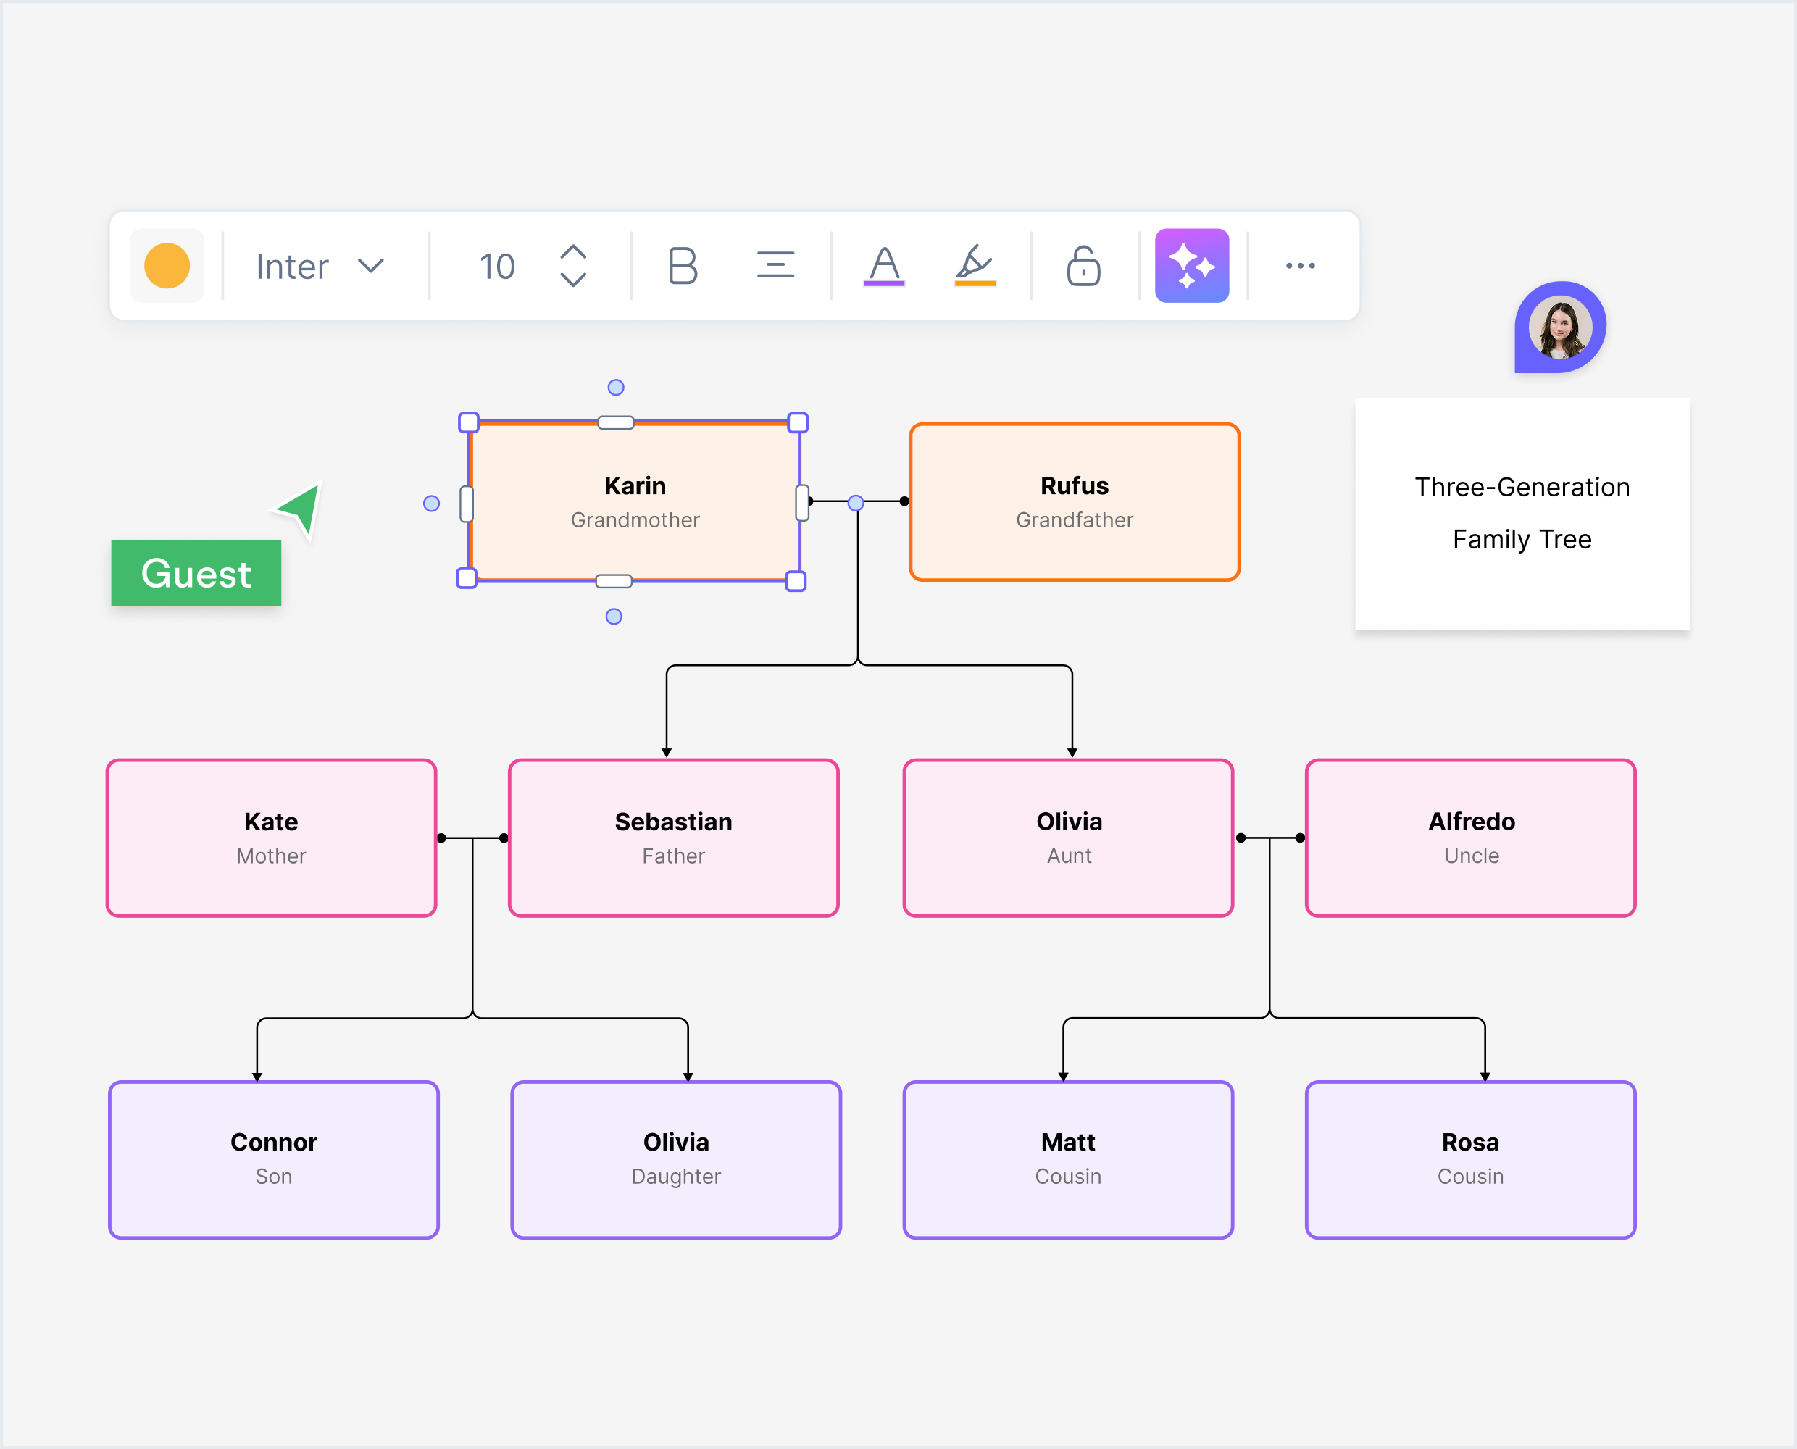1797x1449 pixels.
Task: Select the Rufus Grandfather box
Action: [1074, 501]
